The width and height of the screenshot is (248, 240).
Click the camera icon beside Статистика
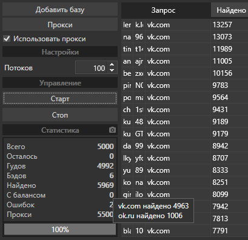click(x=112, y=130)
